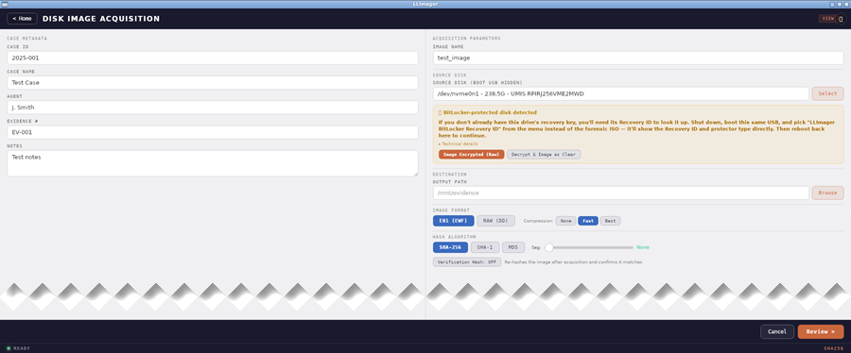Click the Notes text area
The width and height of the screenshot is (851, 353).
[x=213, y=163]
